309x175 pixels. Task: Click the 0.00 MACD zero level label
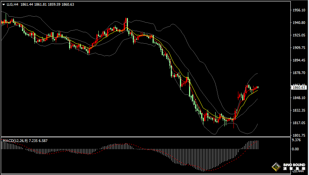click(295, 149)
